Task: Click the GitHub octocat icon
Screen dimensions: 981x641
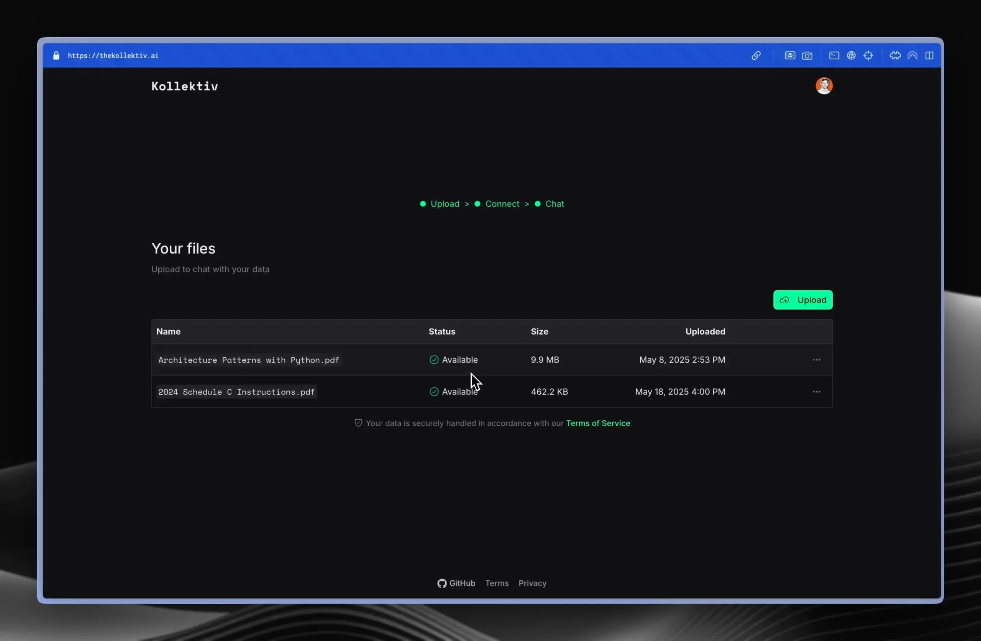Action: (x=441, y=583)
